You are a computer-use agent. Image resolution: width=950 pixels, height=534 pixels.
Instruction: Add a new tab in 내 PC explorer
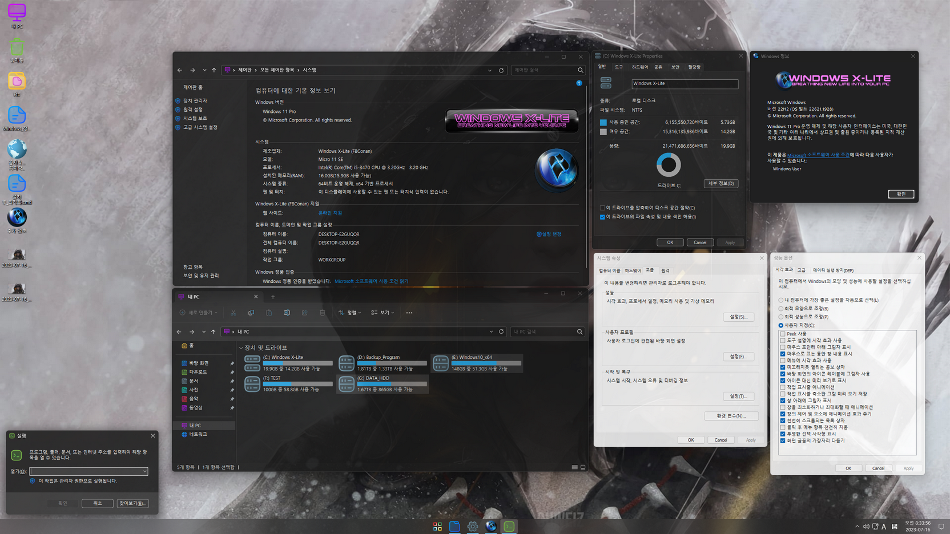[x=273, y=297]
